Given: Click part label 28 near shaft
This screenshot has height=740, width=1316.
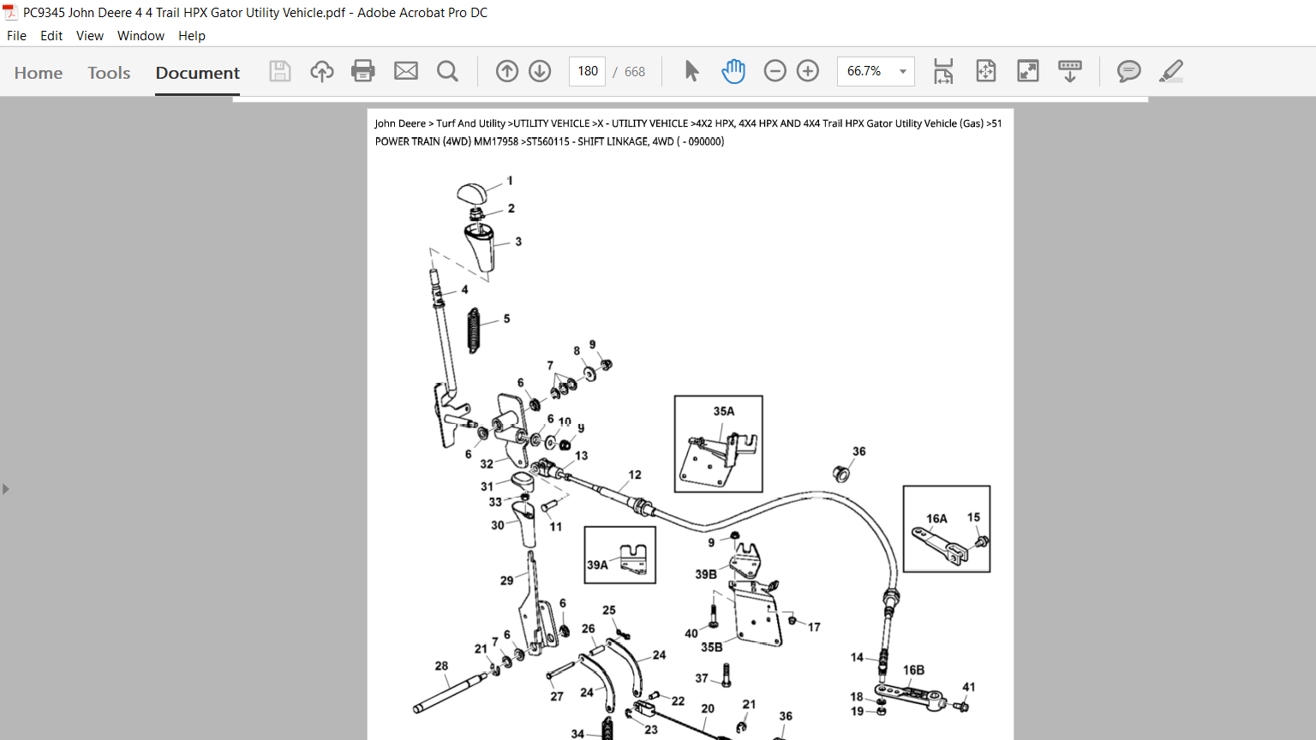Looking at the screenshot, I should click(441, 665).
